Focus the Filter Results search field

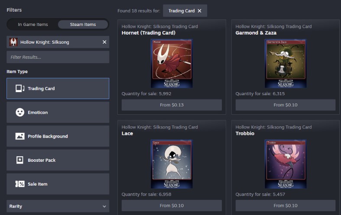point(58,57)
